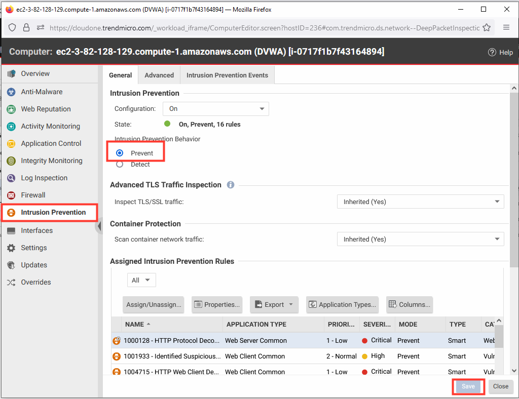The height and width of the screenshot is (399, 519).
Task: Switch to the Advanced tab
Action: pos(159,75)
